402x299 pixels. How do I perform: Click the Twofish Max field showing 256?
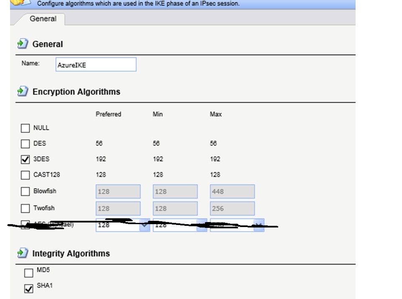[x=232, y=208]
